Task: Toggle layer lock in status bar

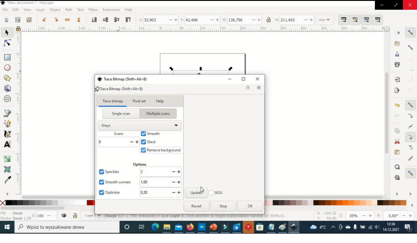Action: (75, 216)
